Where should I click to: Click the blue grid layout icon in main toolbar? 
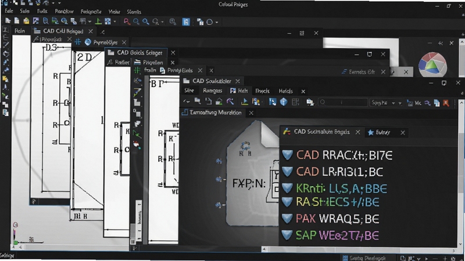click(108, 21)
